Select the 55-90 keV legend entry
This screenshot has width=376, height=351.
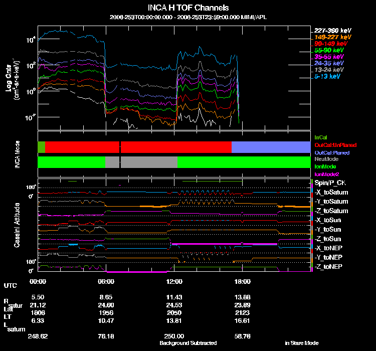[x=329, y=50]
